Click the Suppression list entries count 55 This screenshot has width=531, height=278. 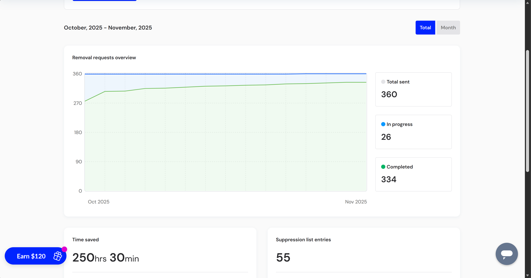[x=283, y=258]
